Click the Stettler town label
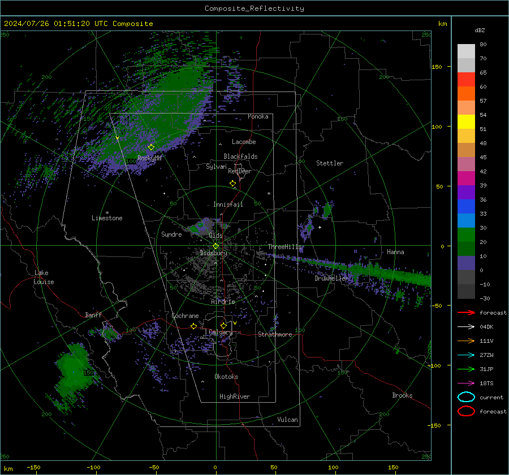This screenshot has width=509, height=475. point(330,163)
